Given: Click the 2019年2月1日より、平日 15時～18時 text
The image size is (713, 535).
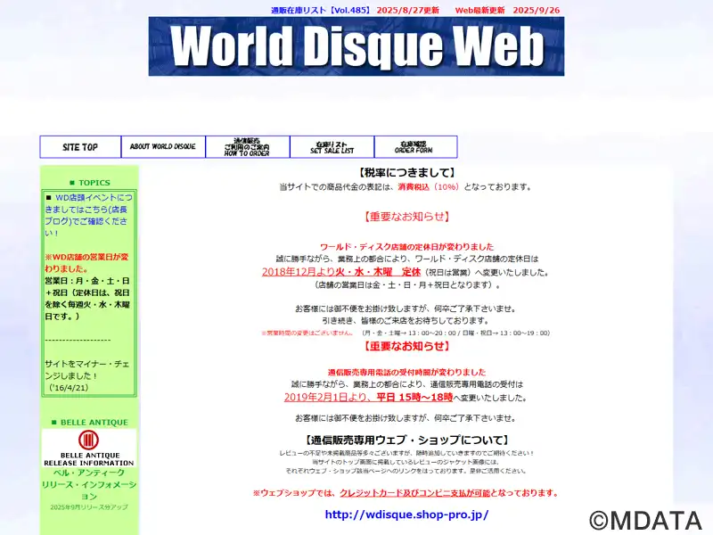Looking at the screenshot, I should click(368, 397).
